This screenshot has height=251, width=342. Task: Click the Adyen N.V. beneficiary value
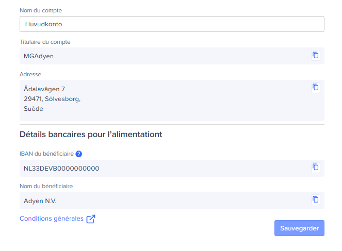40,201
